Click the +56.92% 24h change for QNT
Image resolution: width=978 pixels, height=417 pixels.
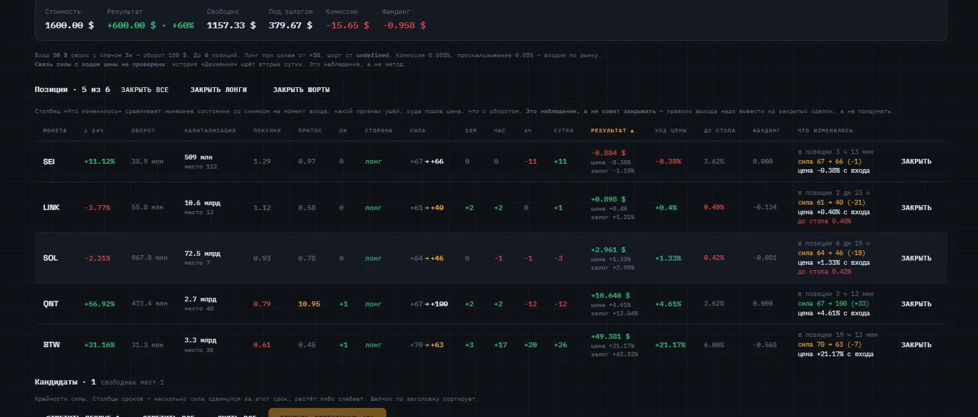(x=99, y=304)
